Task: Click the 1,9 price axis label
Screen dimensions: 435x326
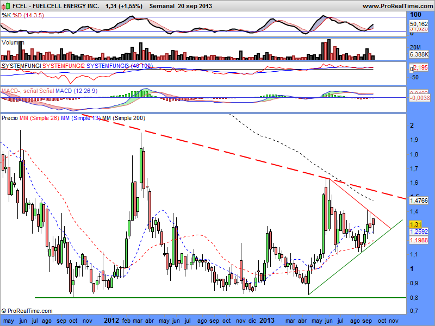Action: [x=414, y=140]
